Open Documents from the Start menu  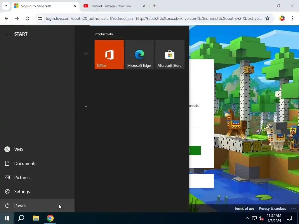pos(37,163)
